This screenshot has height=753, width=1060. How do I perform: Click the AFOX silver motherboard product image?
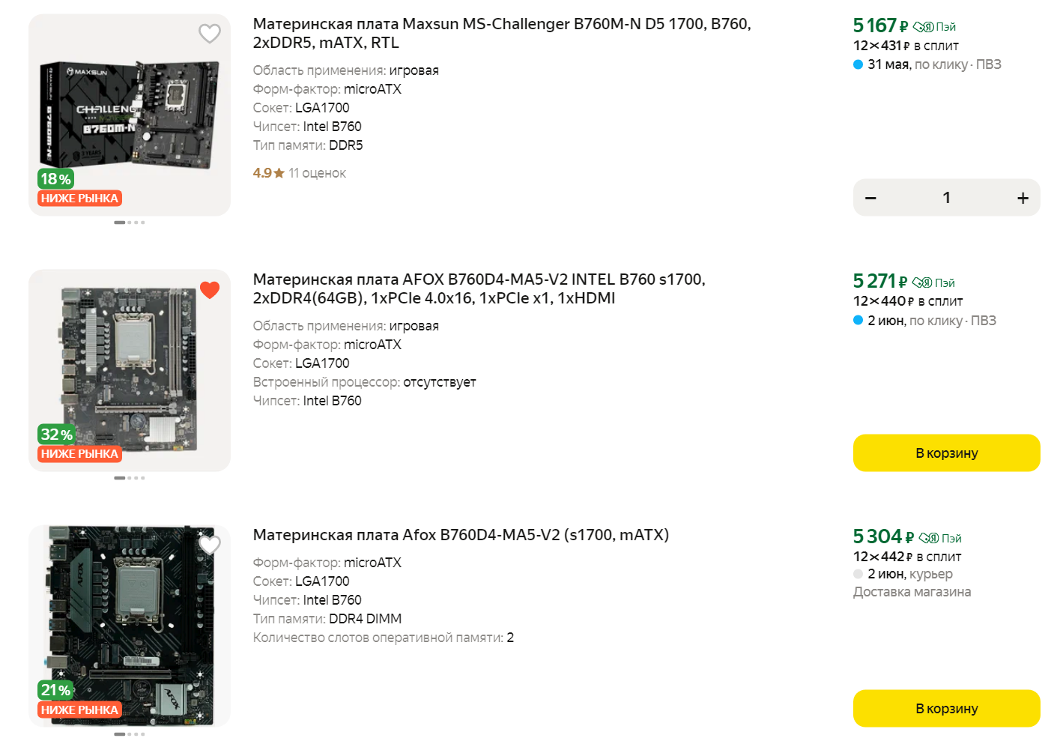[130, 367]
